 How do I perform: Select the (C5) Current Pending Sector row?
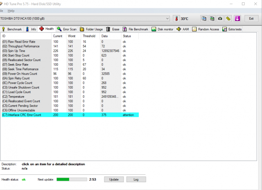point(70,106)
